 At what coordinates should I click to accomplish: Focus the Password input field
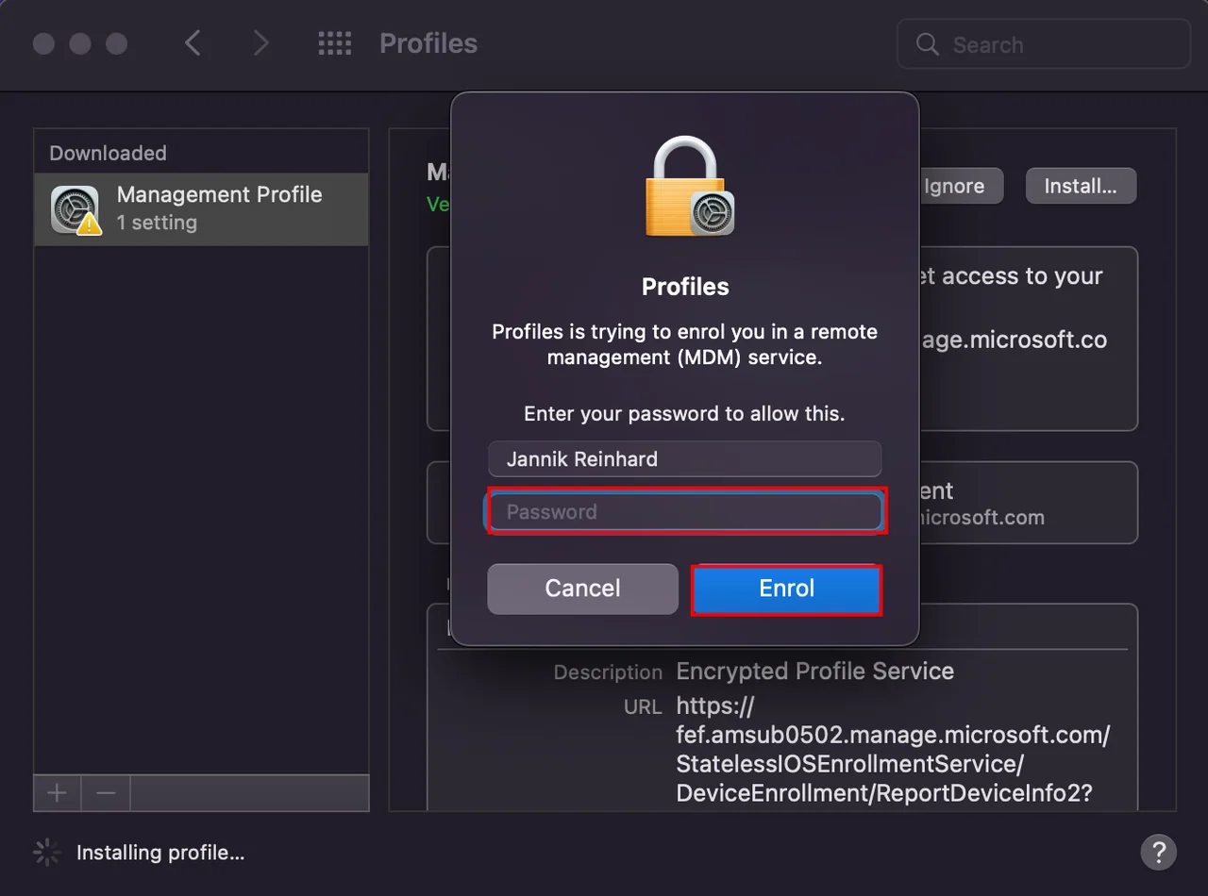(686, 512)
